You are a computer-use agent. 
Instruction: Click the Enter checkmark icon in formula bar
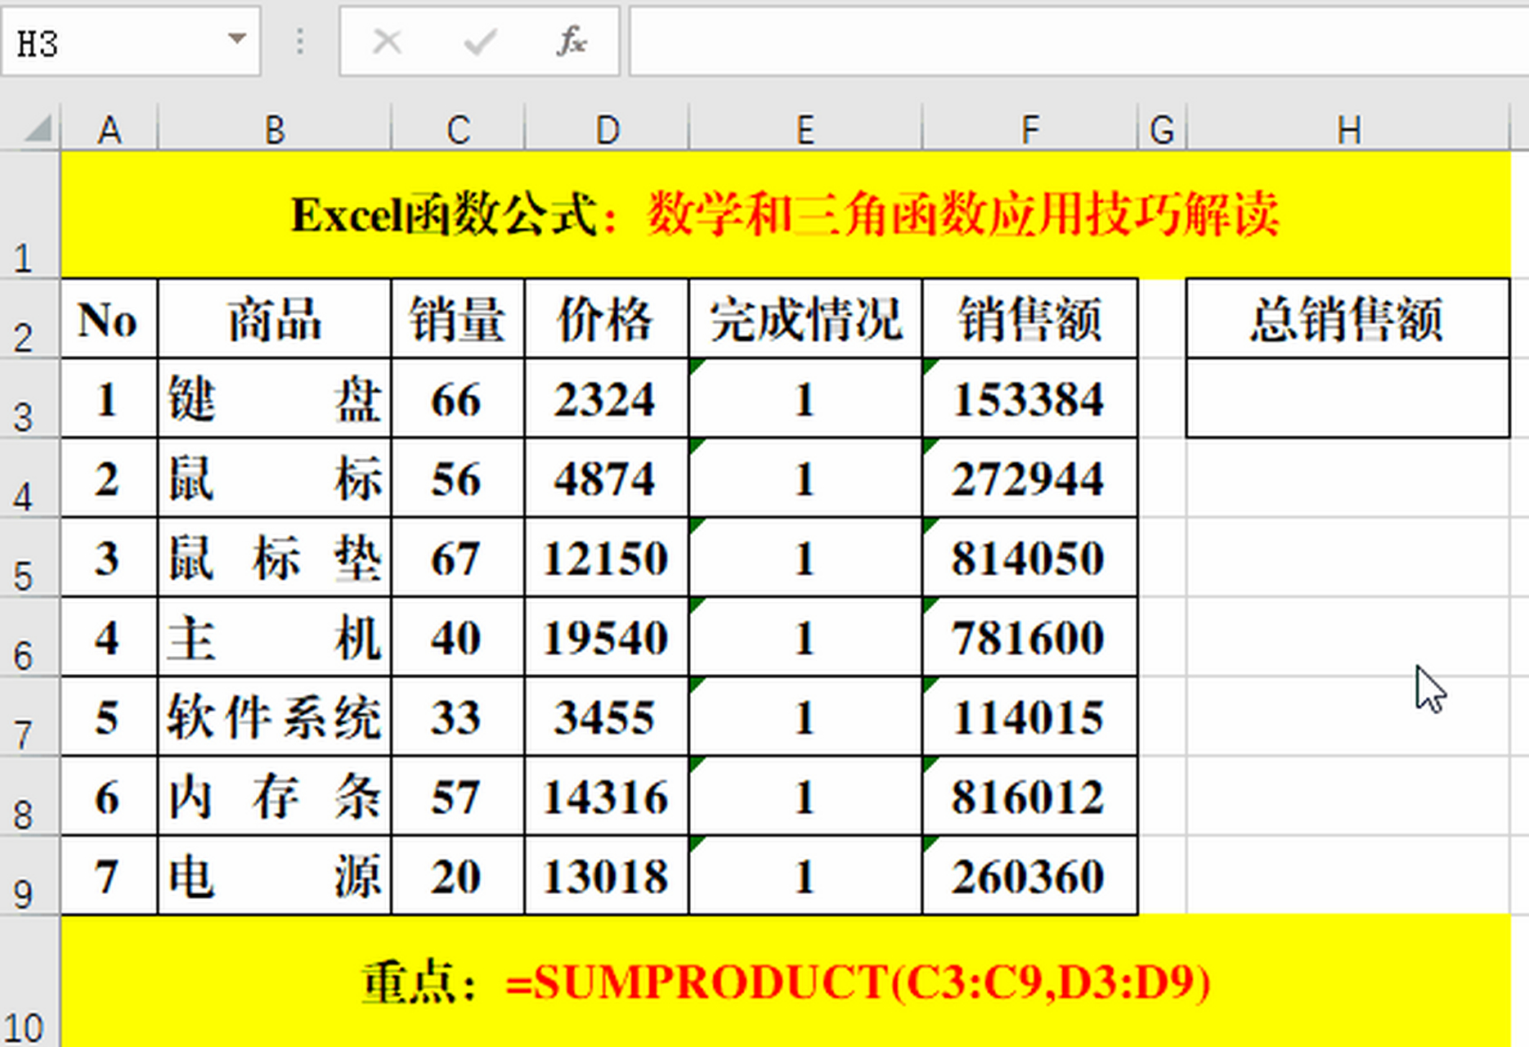click(x=479, y=41)
